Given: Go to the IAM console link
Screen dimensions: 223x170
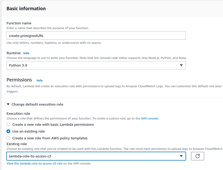Looking at the screenshot, I should (150, 118).
